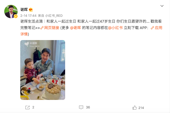Click the heart watermark on photo
The width and height of the screenshot is (170, 113).
click(27, 44)
